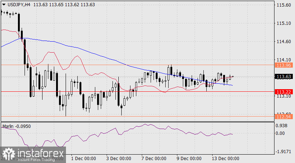Image resolution: width=295 pixels, height=163 pixels.
Task: Select the red 113.22 price level tag
Action: tap(284, 91)
